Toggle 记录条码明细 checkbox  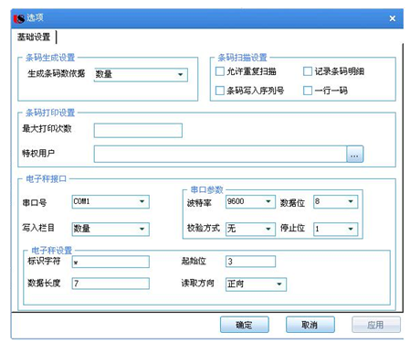[x=308, y=71]
